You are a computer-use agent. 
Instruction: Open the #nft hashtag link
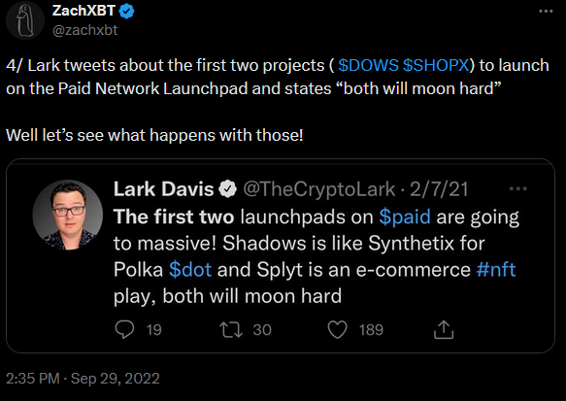click(x=496, y=270)
